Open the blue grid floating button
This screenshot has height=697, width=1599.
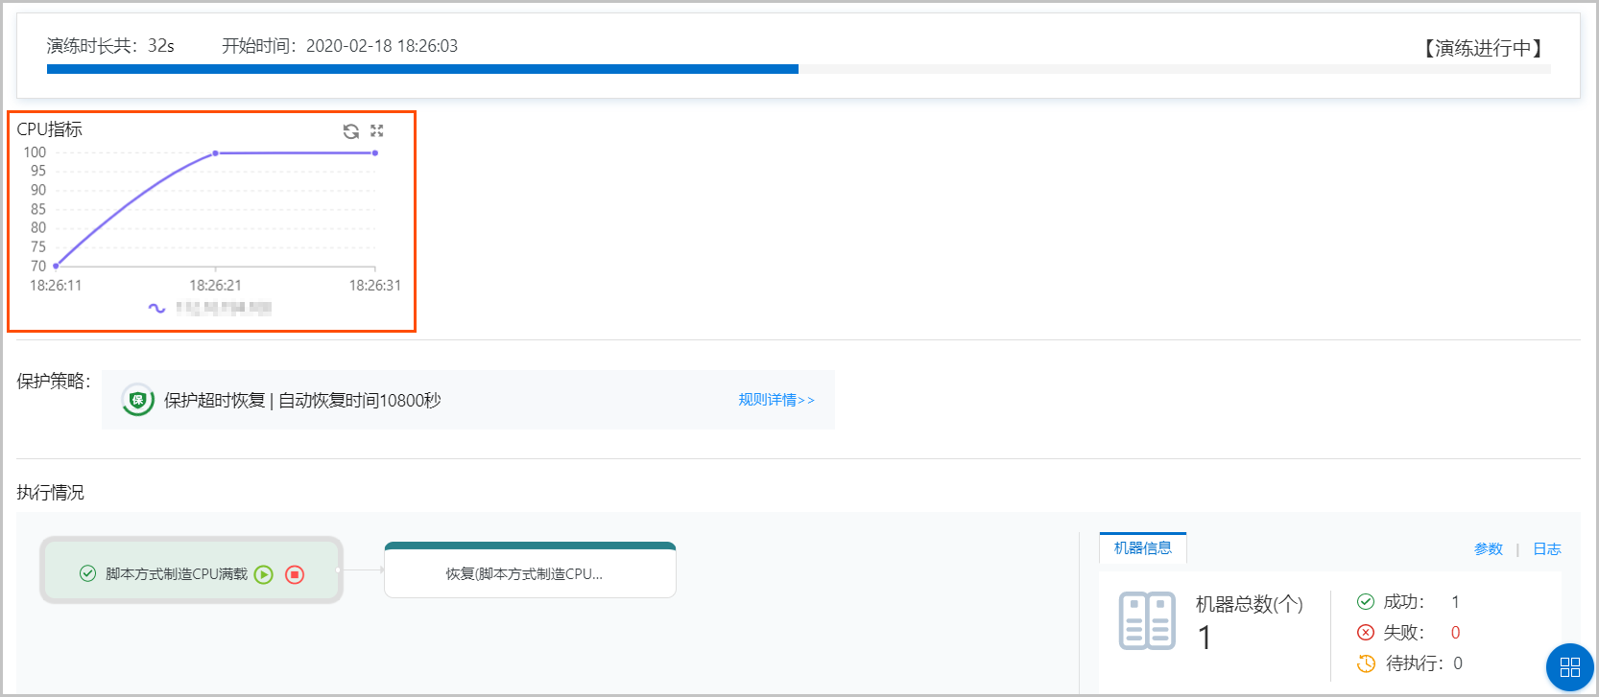pos(1569,667)
